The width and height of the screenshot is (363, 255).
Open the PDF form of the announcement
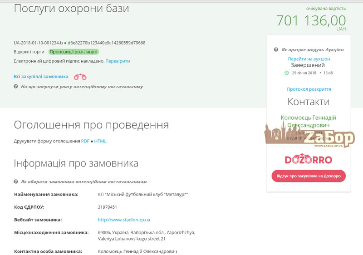(x=85, y=141)
